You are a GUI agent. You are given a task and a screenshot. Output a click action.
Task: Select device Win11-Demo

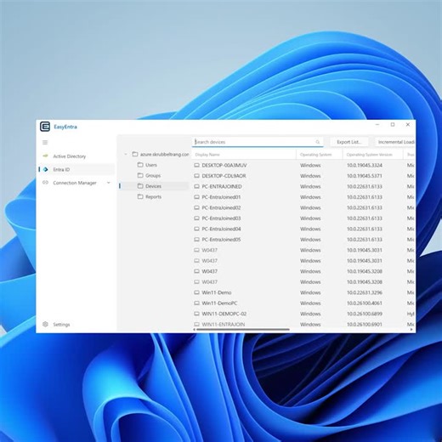[217, 292]
